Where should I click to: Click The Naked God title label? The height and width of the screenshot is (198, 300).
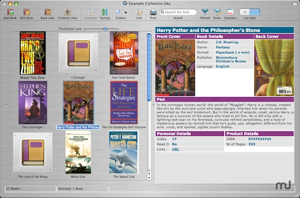(124, 177)
